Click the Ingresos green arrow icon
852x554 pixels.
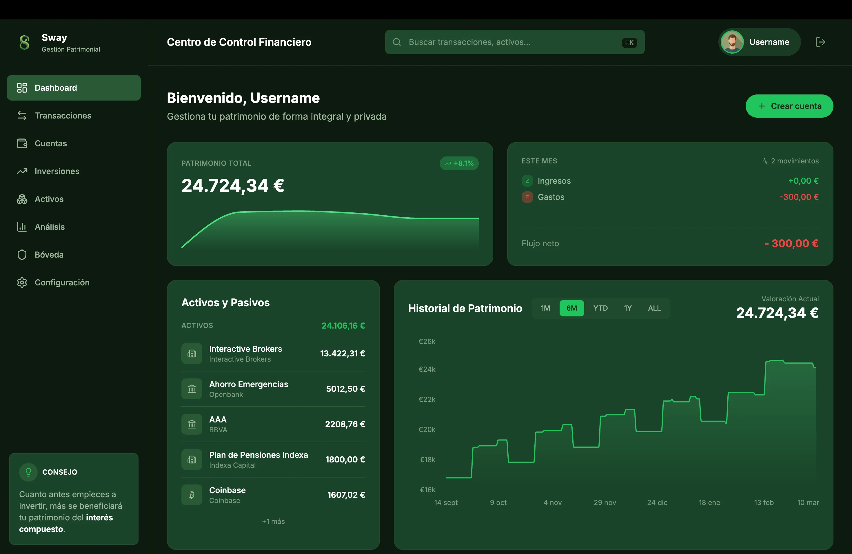click(x=527, y=181)
